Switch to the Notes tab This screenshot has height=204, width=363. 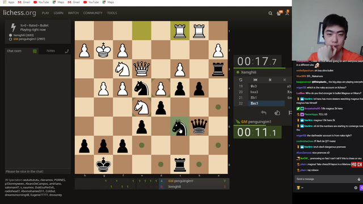click(x=50, y=51)
